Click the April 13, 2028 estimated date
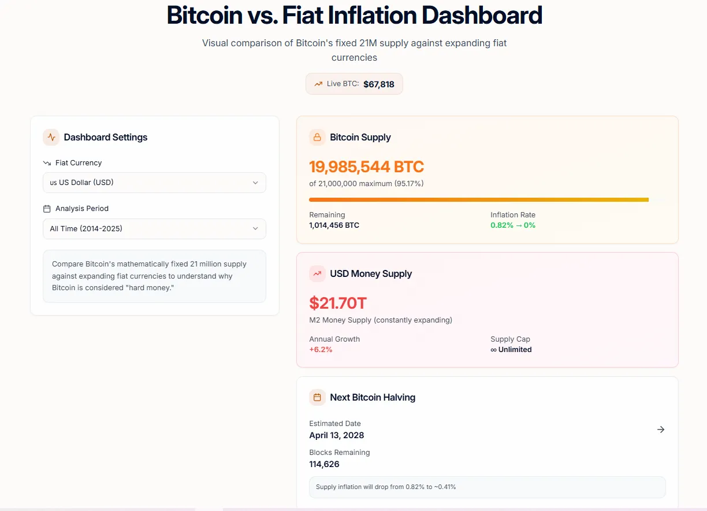Image resolution: width=707 pixels, height=511 pixels. pyautogui.click(x=336, y=435)
